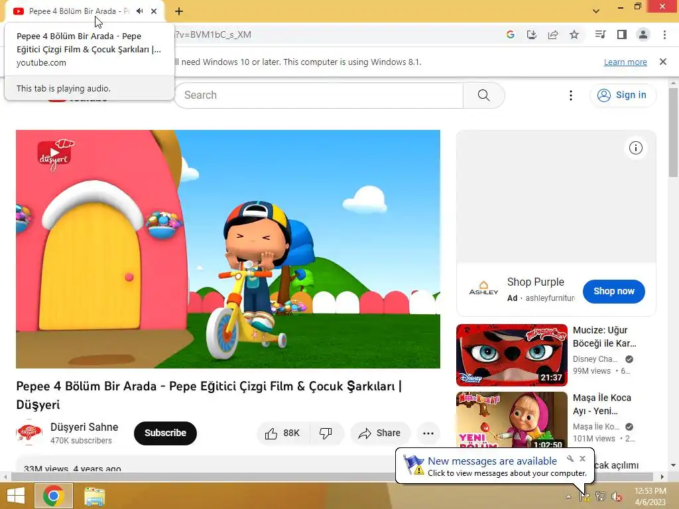Sign in to YouTube
Viewport: 679px width, 509px height.
click(x=623, y=95)
